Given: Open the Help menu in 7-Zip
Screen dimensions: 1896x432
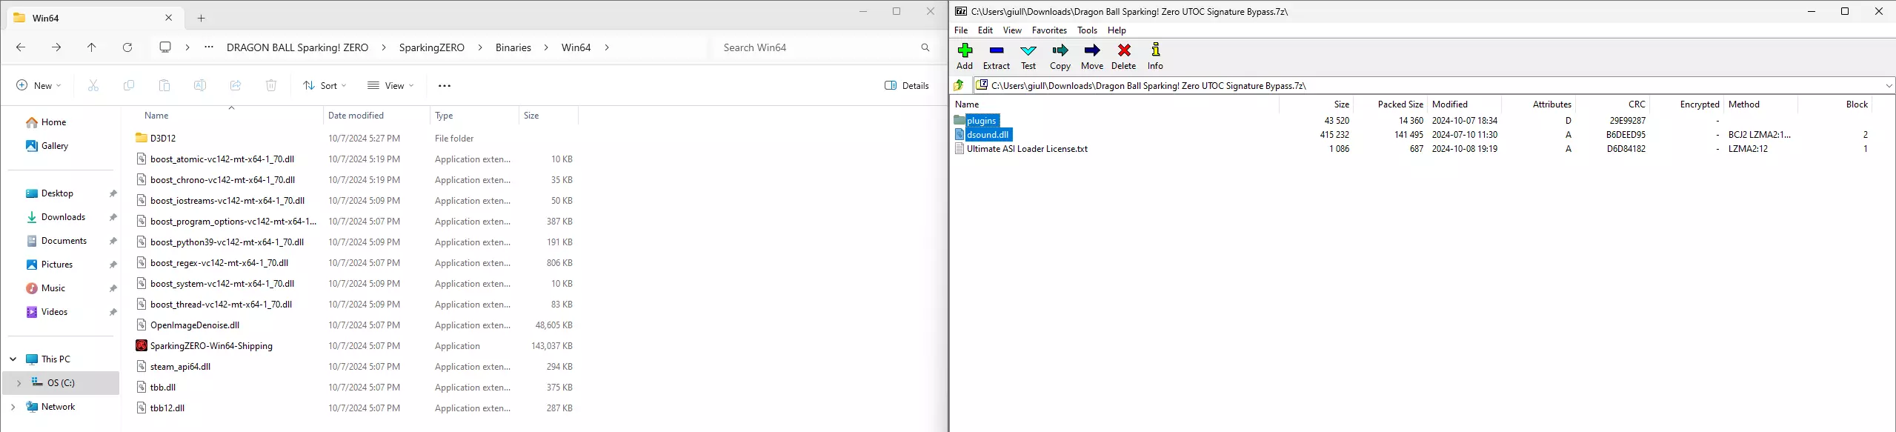Looking at the screenshot, I should point(1117,30).
